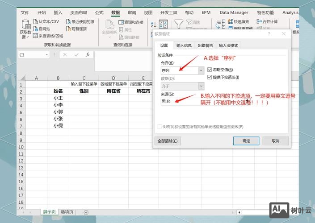Switch to 输入信息 tab in dialog
This screenshot has height=223, width=315.
point(184,45)
